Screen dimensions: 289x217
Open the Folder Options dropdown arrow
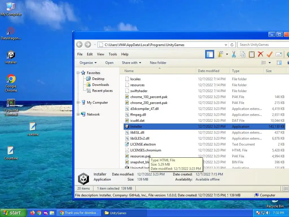(227, 54)
